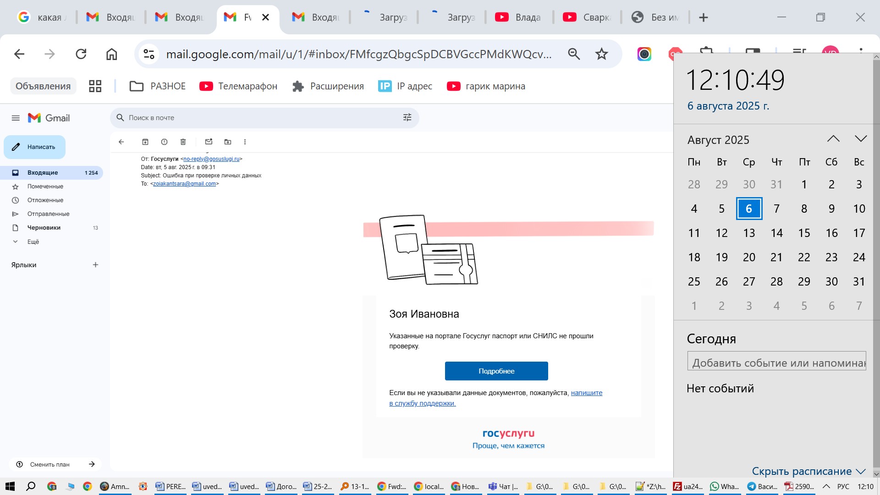Bookmark this page with the star
This screenshot has height=495, width=880.
coord(601,54)
